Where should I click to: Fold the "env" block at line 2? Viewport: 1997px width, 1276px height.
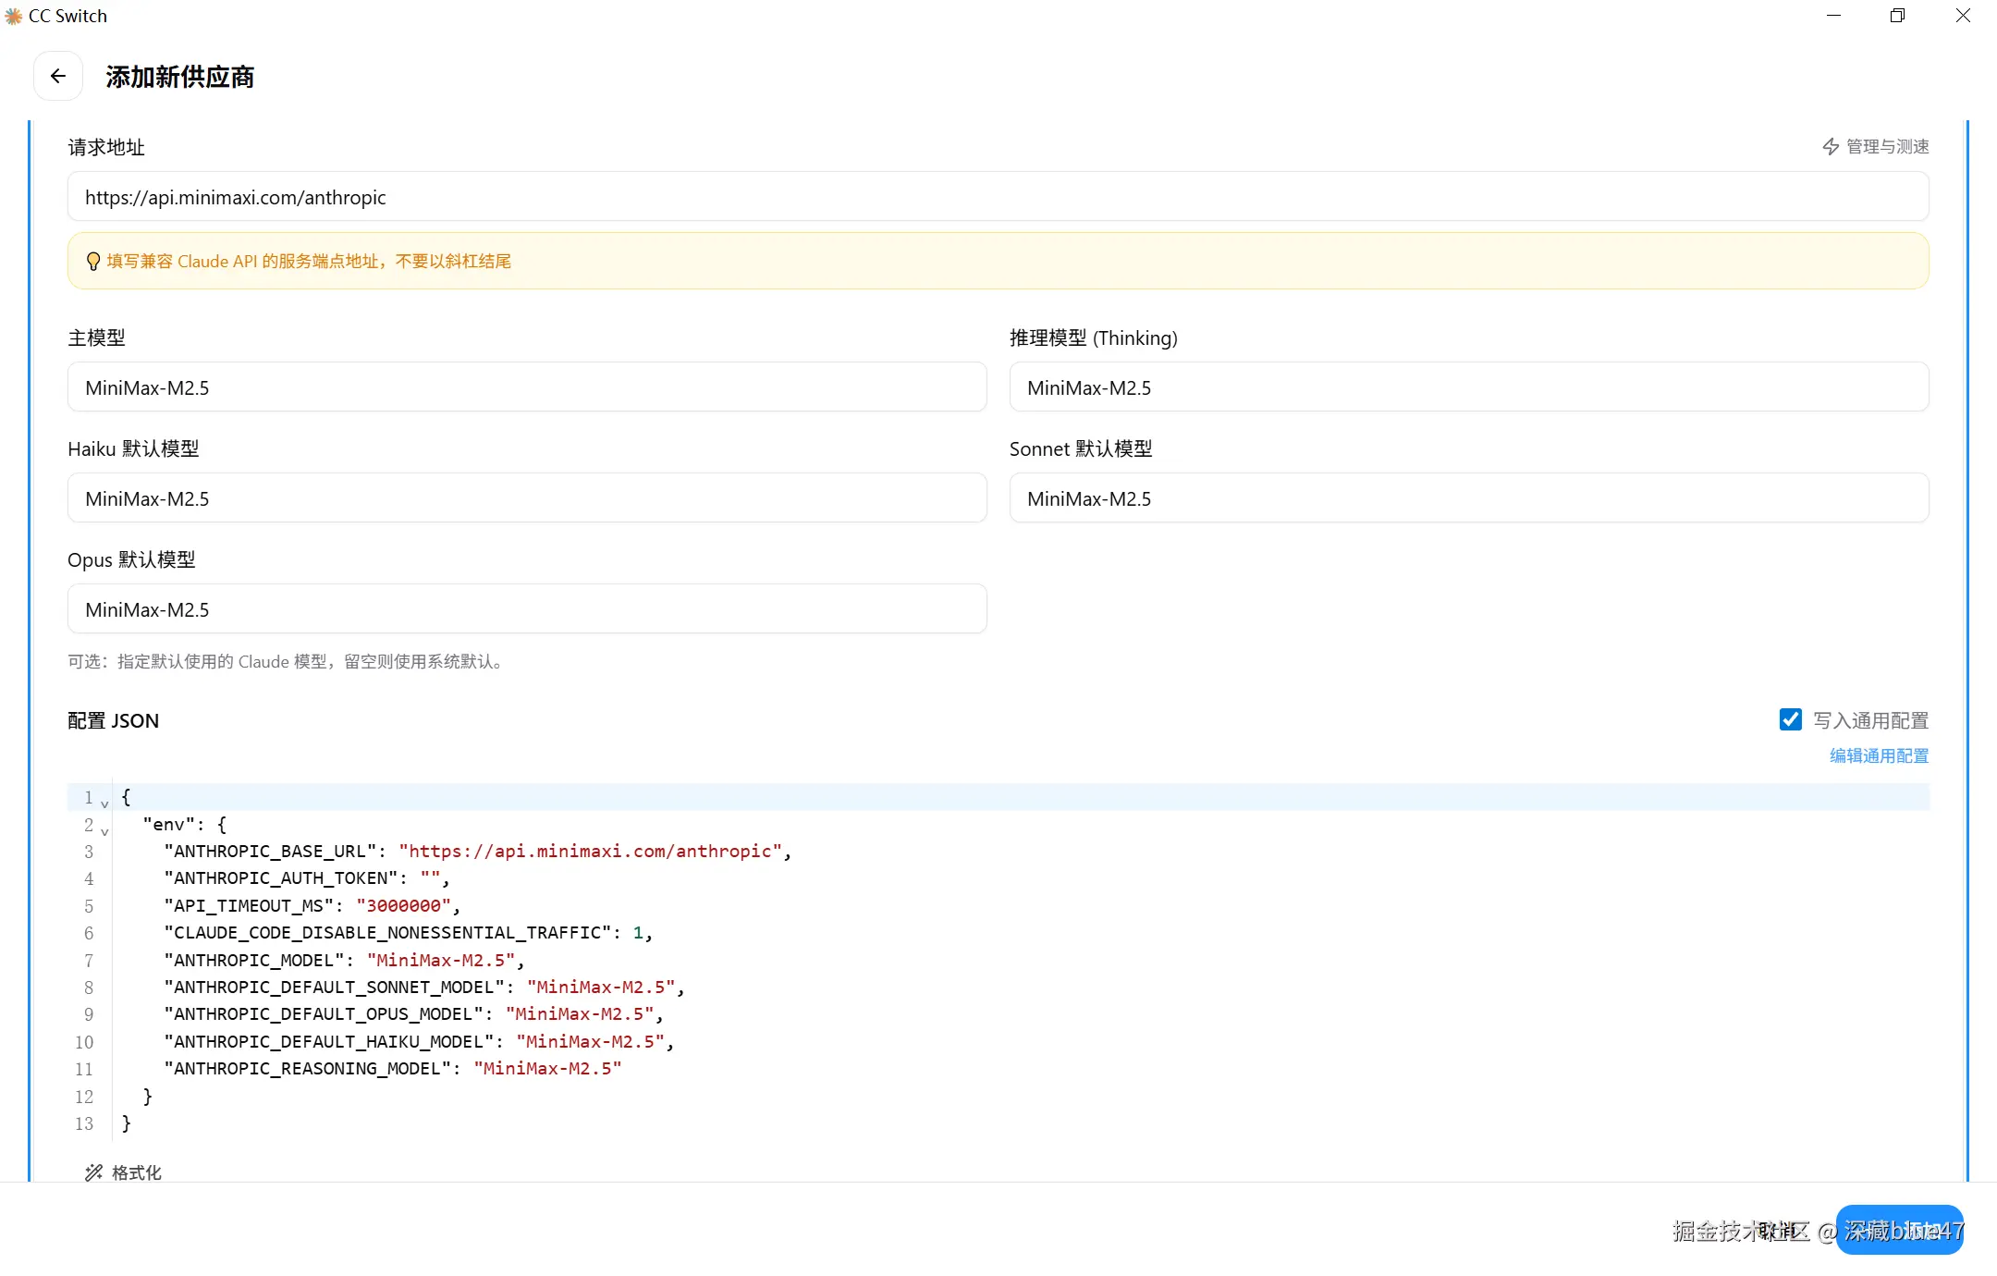104,830
